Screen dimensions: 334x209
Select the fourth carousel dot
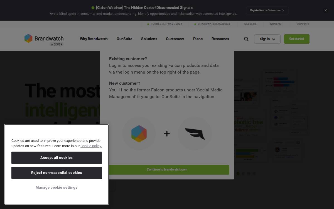[x=254, y=173]
